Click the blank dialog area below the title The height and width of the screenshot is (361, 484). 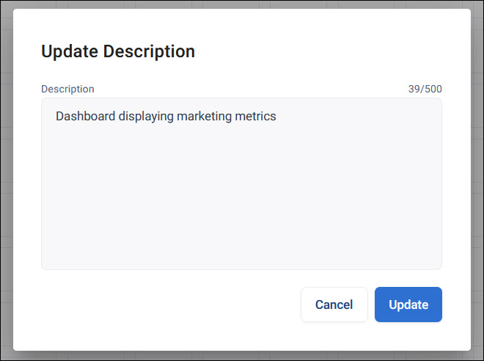click(x=241, y=72)
